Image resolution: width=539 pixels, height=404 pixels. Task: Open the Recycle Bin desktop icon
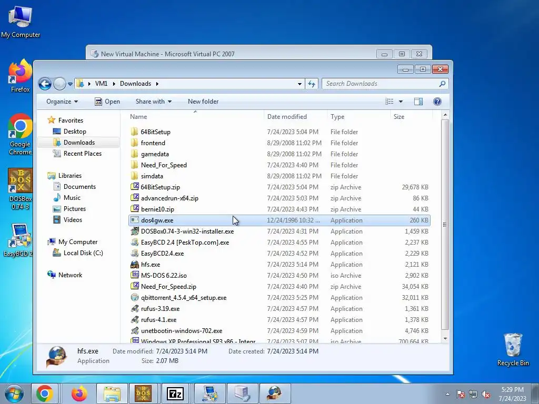(513, 349)
